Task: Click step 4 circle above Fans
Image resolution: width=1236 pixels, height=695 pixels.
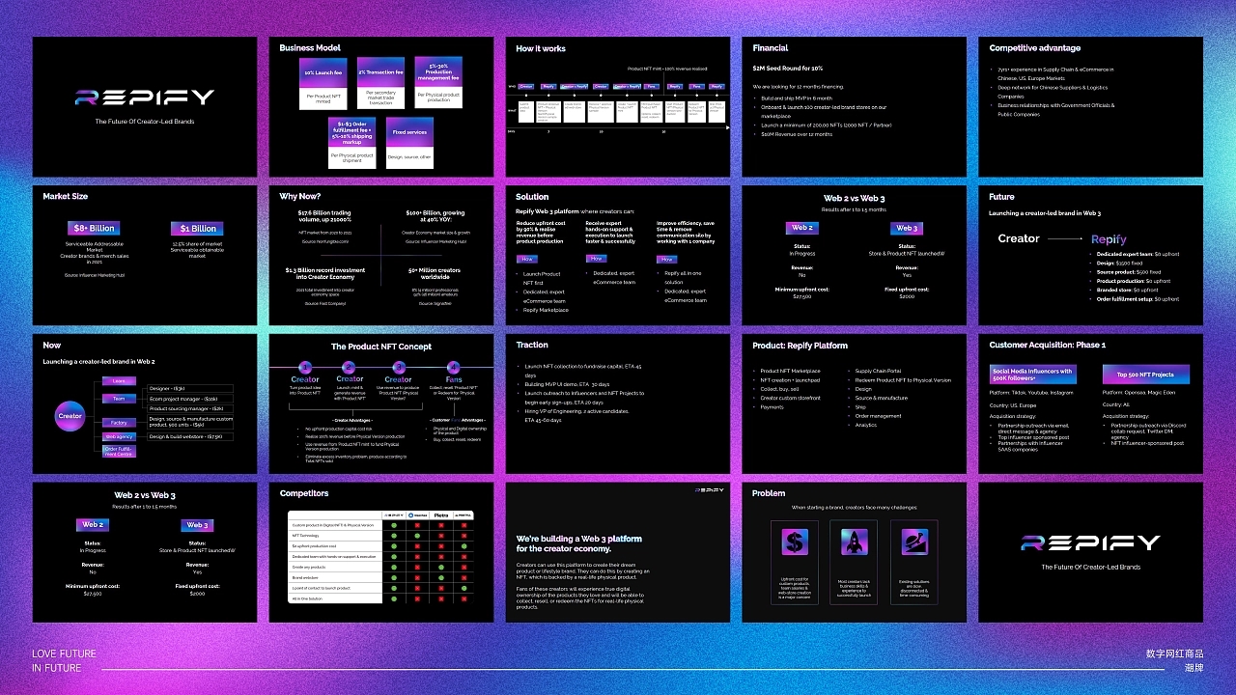Action: [x=454, y=367]
